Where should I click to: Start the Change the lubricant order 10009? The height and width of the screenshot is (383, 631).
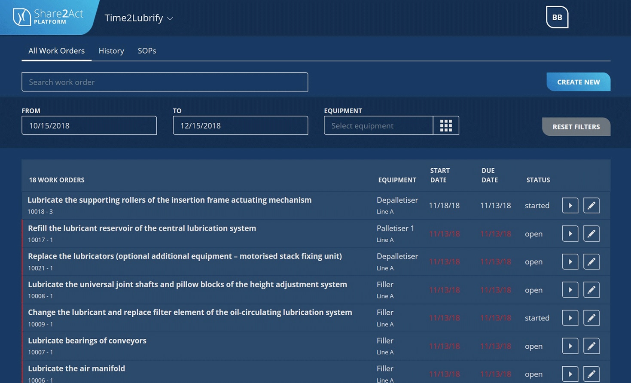pyautogui.click(x=570, y=318)
